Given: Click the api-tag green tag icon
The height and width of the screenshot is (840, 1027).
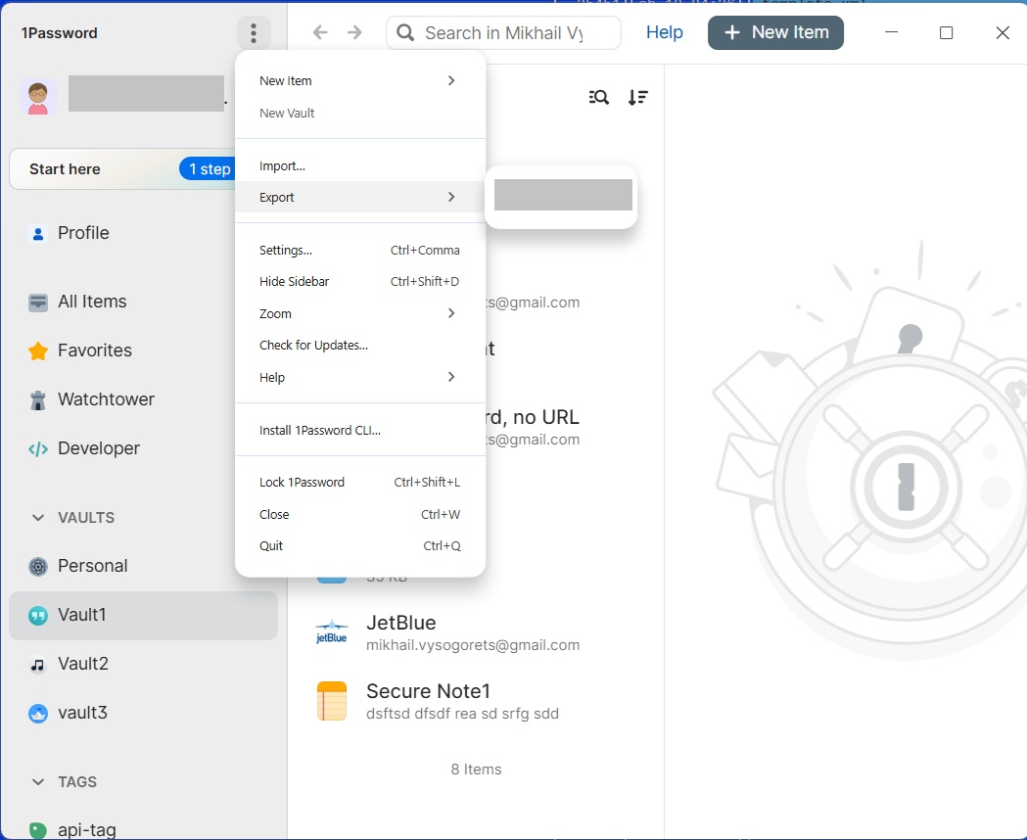Looking at the screenshot, I should pos(37,829).
